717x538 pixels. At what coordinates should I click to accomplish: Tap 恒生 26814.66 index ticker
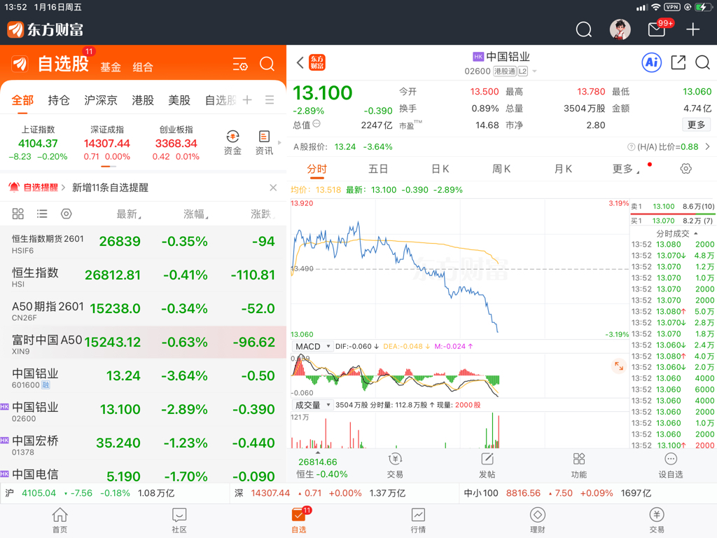[x=321, y=467]
